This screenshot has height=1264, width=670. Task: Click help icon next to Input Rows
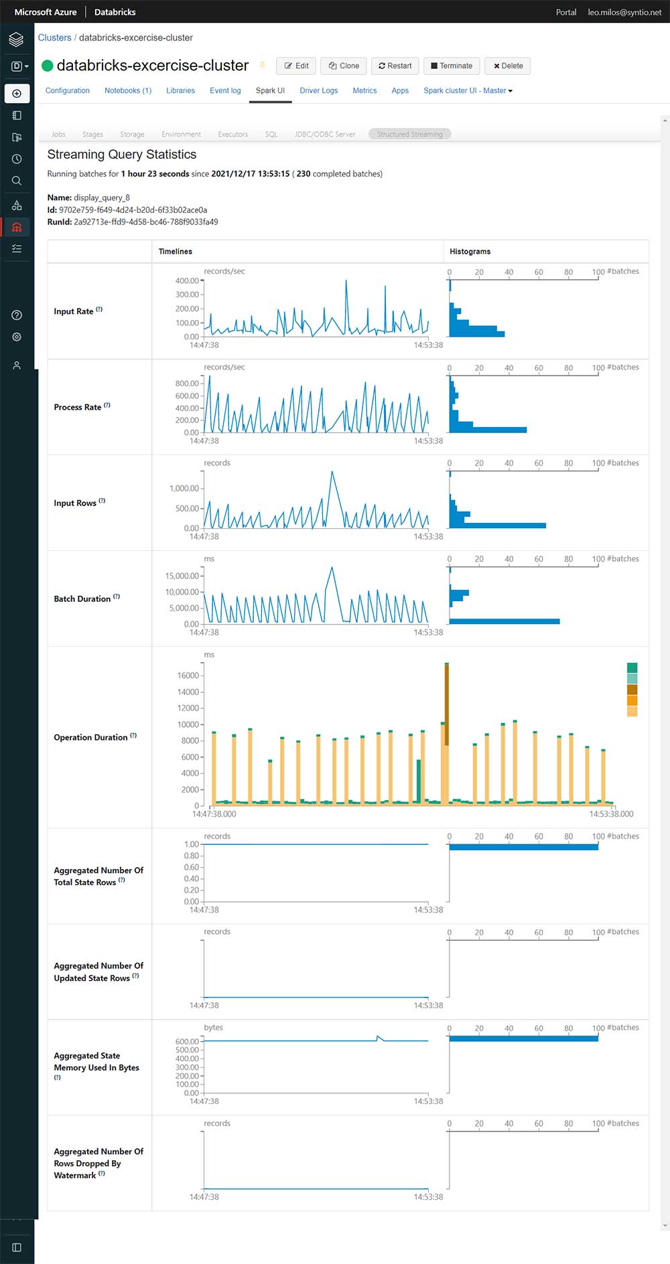point(102,501)
